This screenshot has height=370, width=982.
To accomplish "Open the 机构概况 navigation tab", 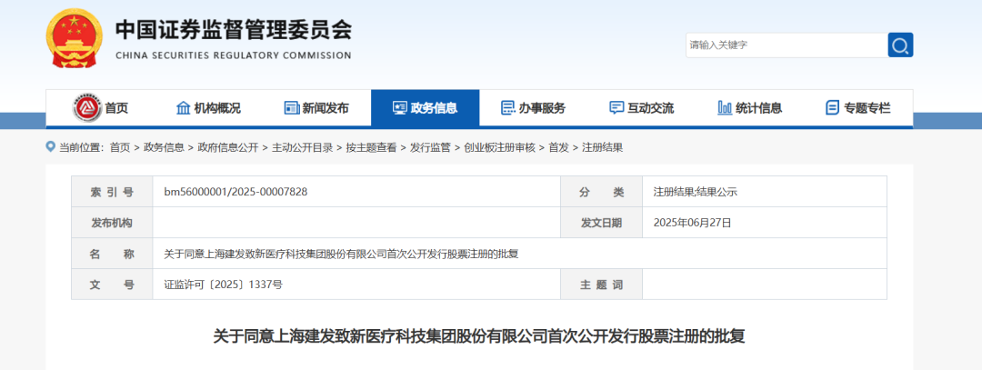I will coord(208,107).
